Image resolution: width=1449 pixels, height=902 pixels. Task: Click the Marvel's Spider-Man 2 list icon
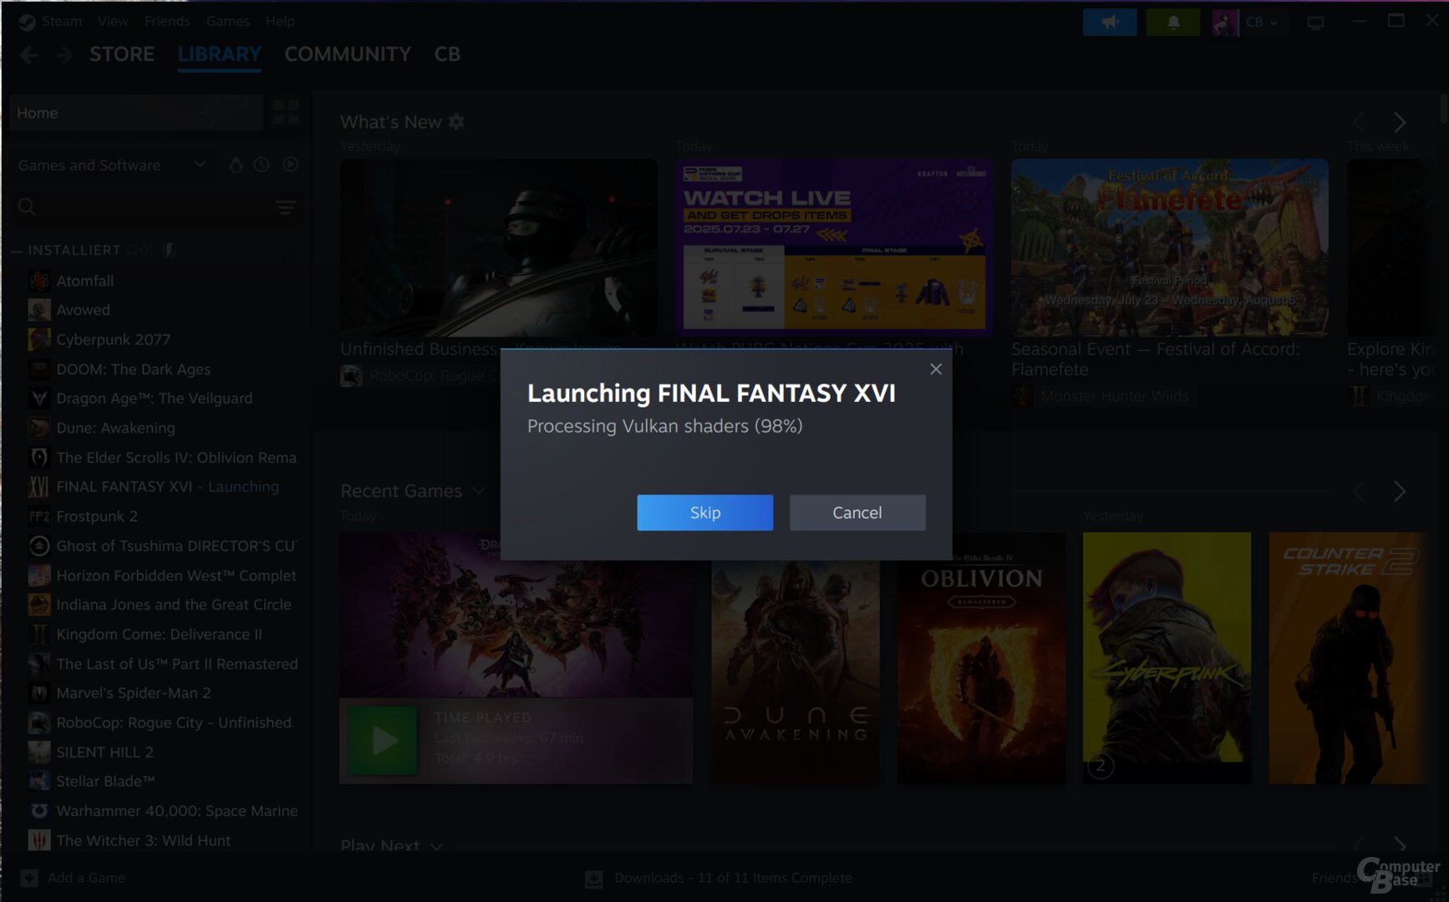38,693
